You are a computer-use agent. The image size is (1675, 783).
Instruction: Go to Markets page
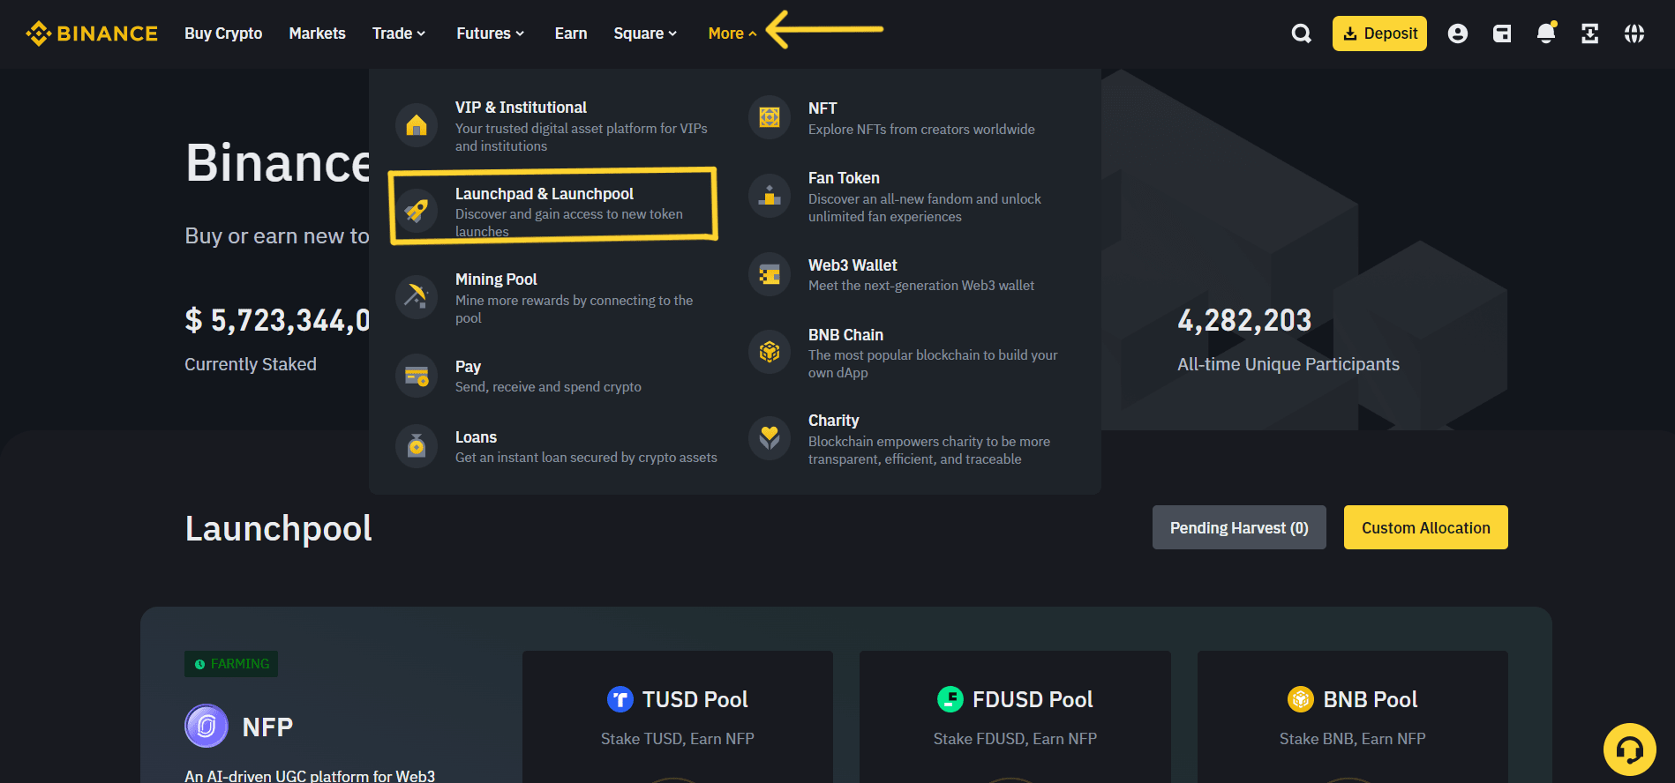pyautogui.click(x=318, y=34)
